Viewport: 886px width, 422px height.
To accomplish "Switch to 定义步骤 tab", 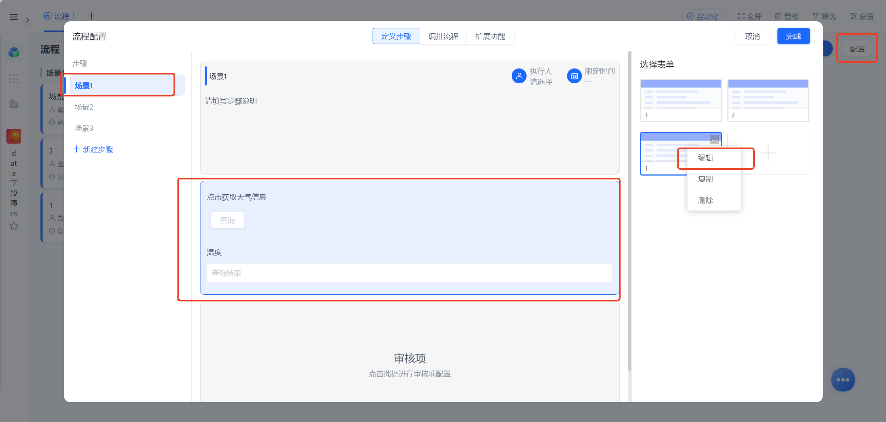I will pyautogui.click(x=396, y=36).
